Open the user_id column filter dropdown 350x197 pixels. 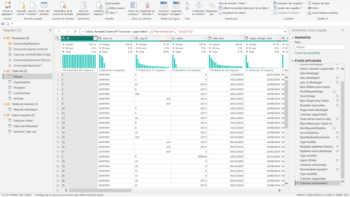point(132,38)
